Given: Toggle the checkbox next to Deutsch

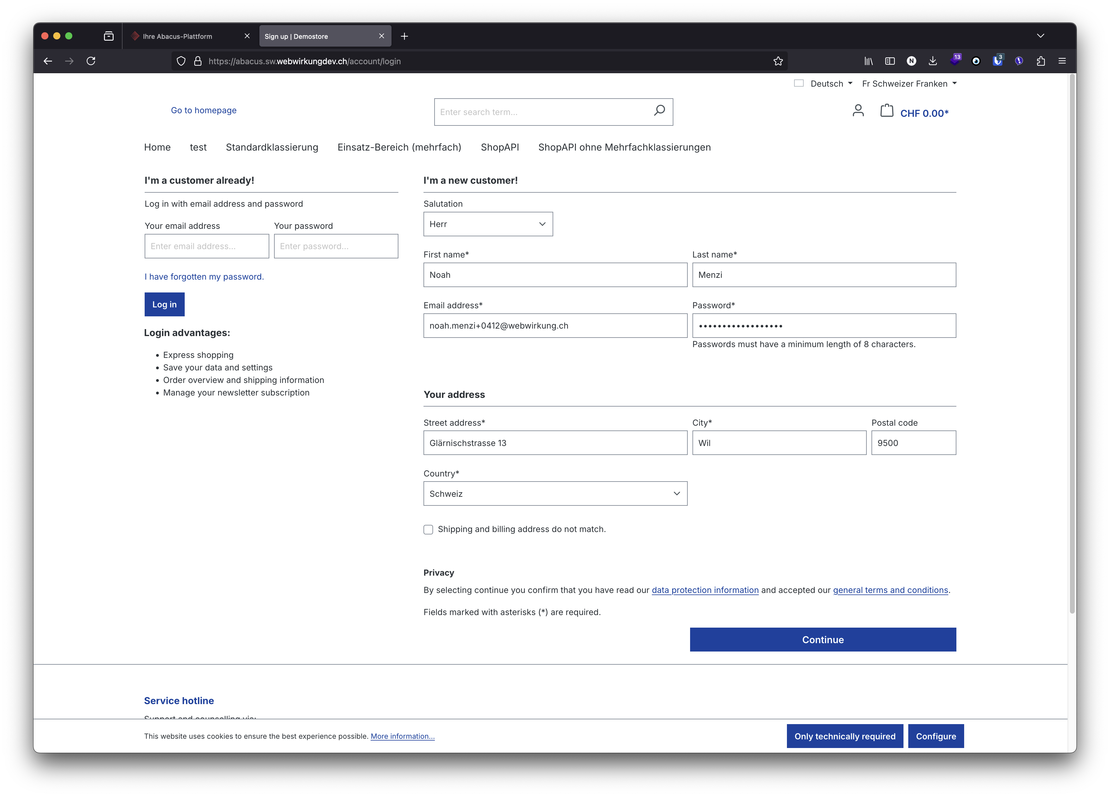Looking at the screenshot, I should click(x=798, y=83).
